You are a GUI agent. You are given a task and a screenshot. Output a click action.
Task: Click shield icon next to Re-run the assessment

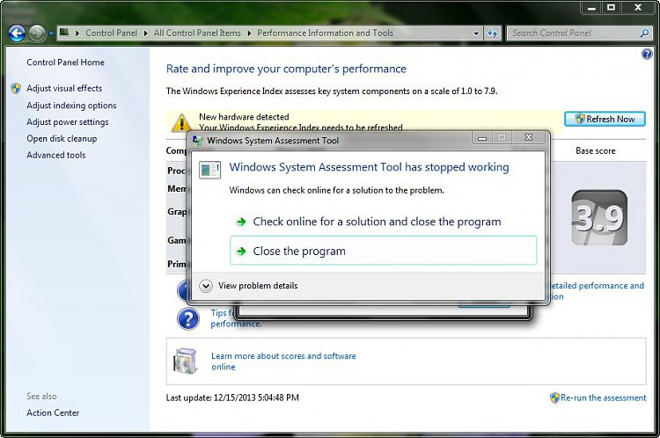click(554, 398)
